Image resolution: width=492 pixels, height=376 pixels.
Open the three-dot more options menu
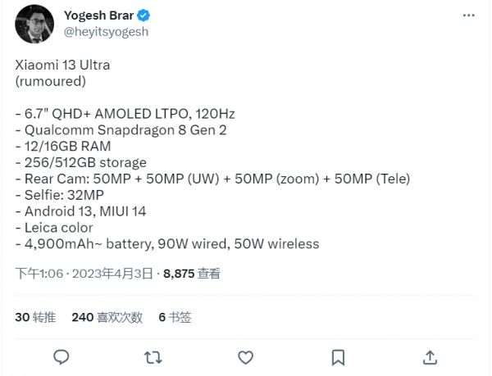coord(467,16)
